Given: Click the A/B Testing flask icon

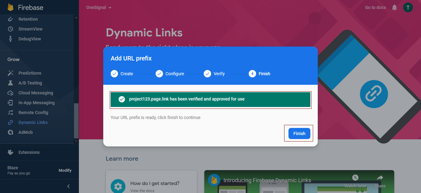Looking at the screenshot, I should tap(10, 83).
